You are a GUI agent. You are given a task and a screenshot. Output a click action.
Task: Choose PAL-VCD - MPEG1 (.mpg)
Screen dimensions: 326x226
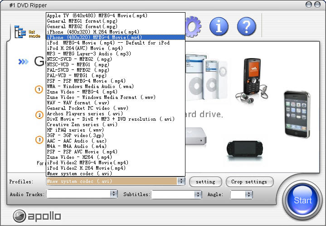pyautogui.click(x=115, y=75)
